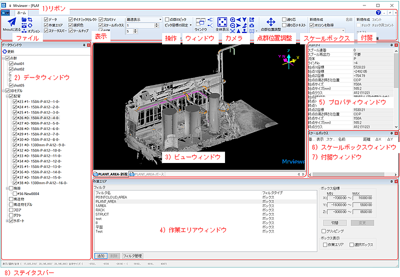Click the フィルタ管理 button
400x277 pixels.
(x=132, y=256)
